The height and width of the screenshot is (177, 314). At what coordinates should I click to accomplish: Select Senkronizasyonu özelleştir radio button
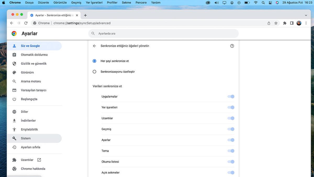point(94,72)
